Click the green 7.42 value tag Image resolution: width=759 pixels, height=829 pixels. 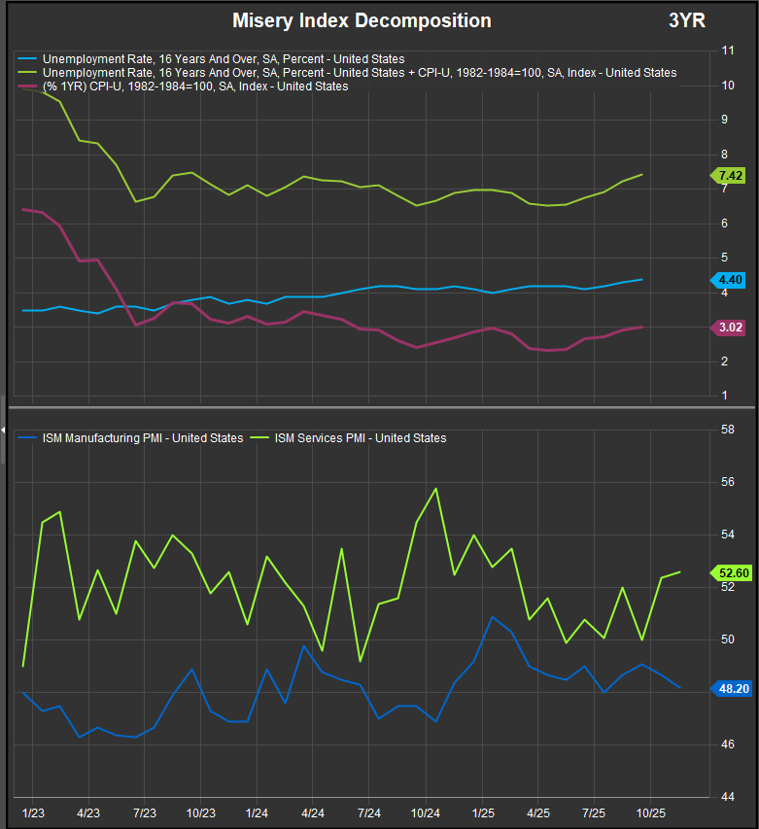pos(730,176)
